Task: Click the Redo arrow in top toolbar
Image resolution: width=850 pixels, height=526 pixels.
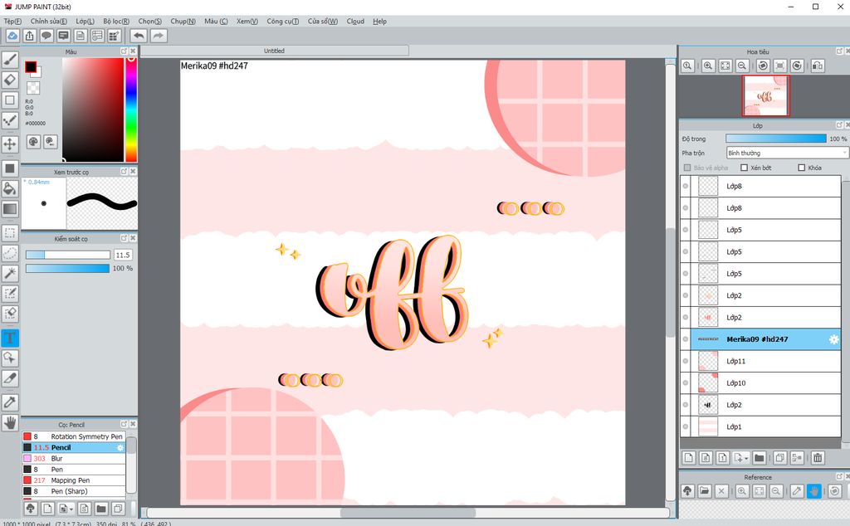Action: click(x=159, y=36)
